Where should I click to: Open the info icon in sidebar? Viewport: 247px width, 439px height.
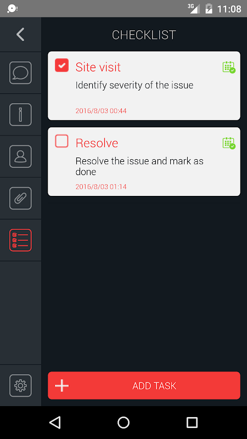point(20,115)
